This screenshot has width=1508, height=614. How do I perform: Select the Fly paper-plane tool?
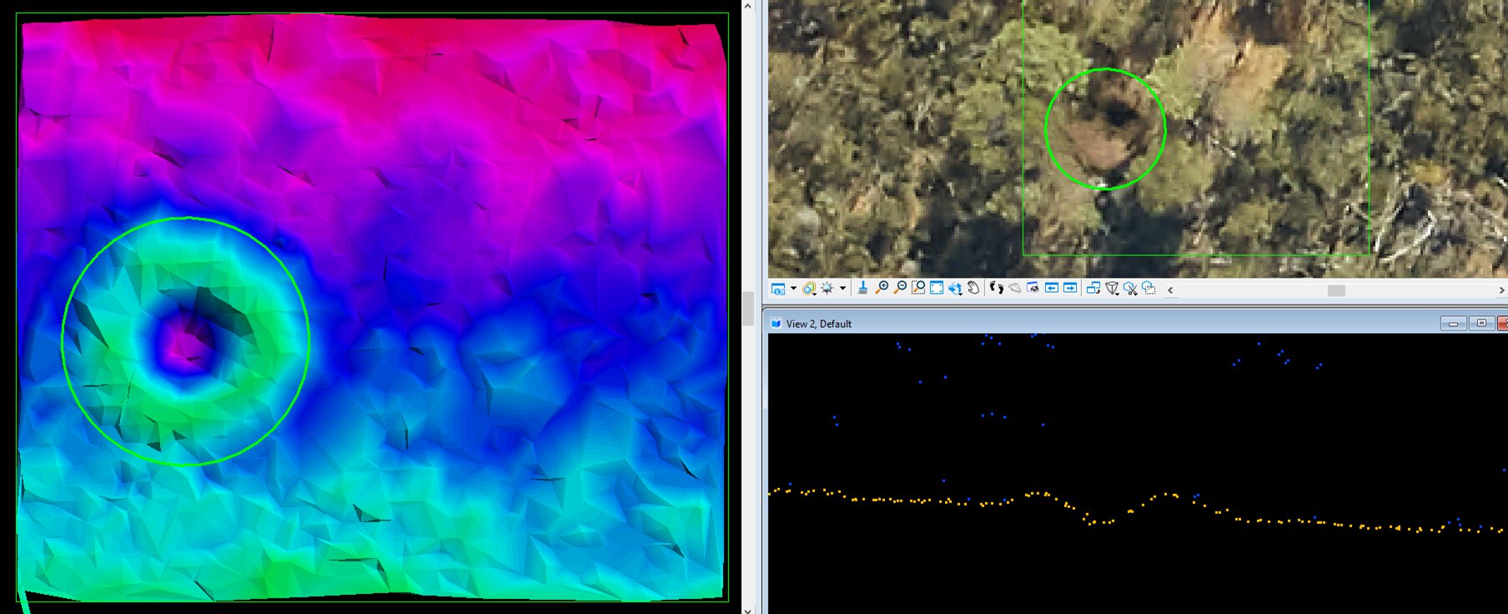(1015, 289)
